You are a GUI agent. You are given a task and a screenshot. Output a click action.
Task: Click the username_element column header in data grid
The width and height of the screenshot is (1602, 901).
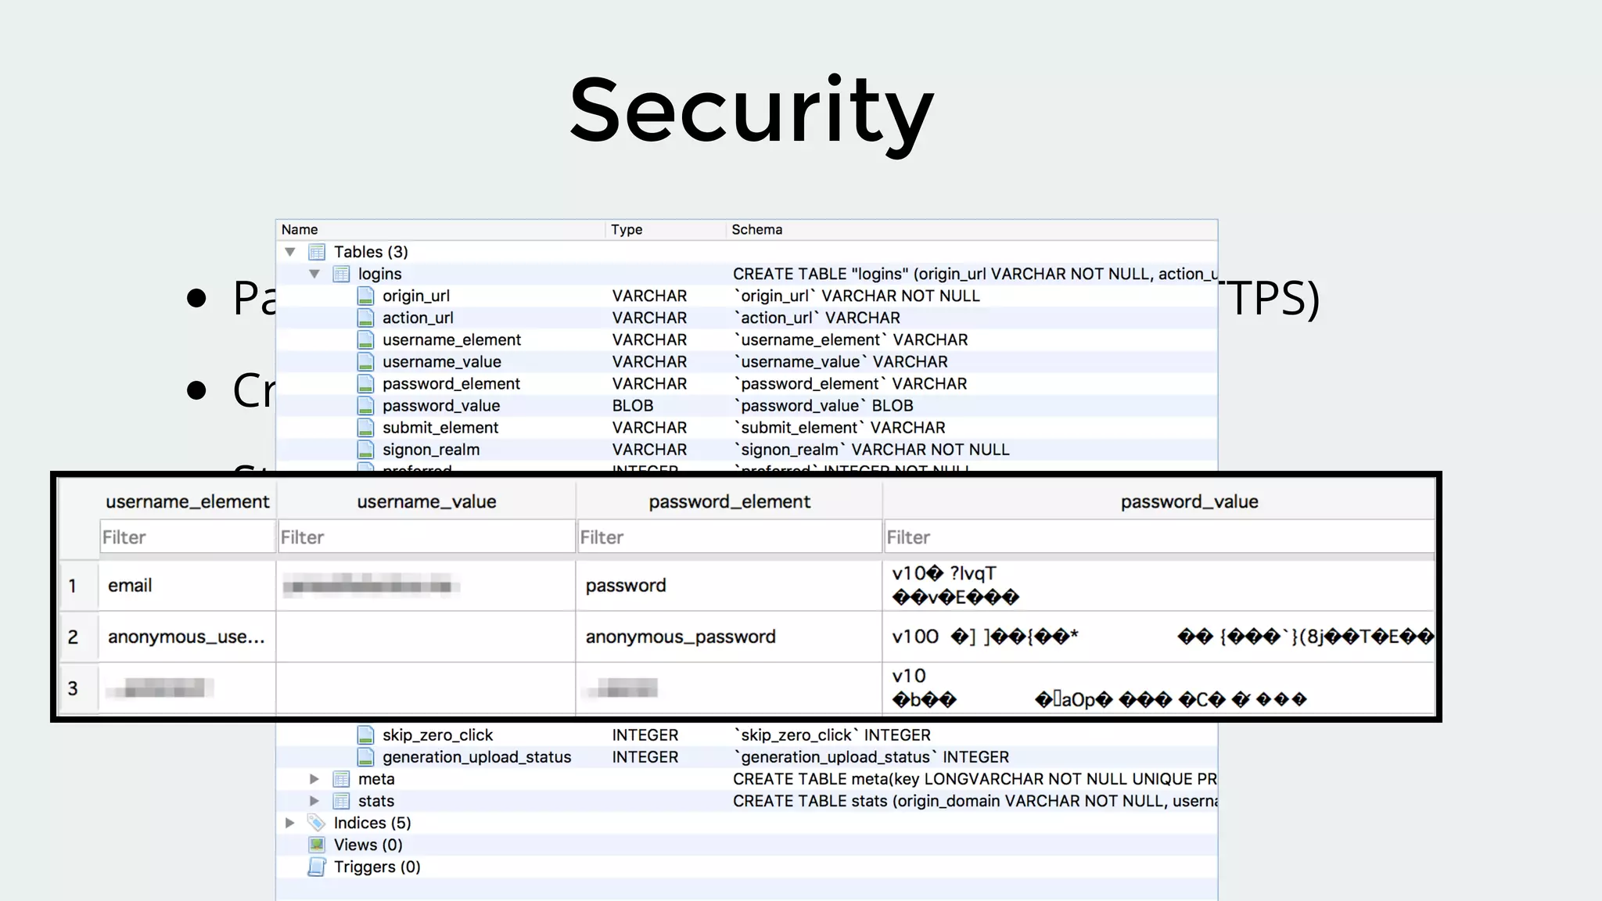click(188, 501)
